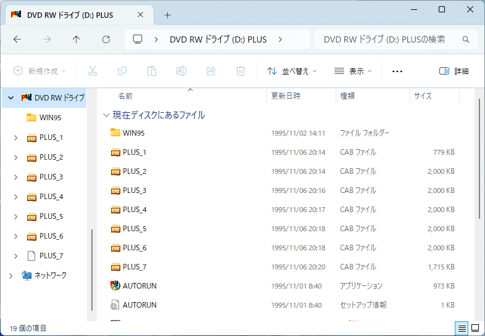Toggle the 詳細 details pane
Viewport: 485px width, 336px height.
point(454,71)
